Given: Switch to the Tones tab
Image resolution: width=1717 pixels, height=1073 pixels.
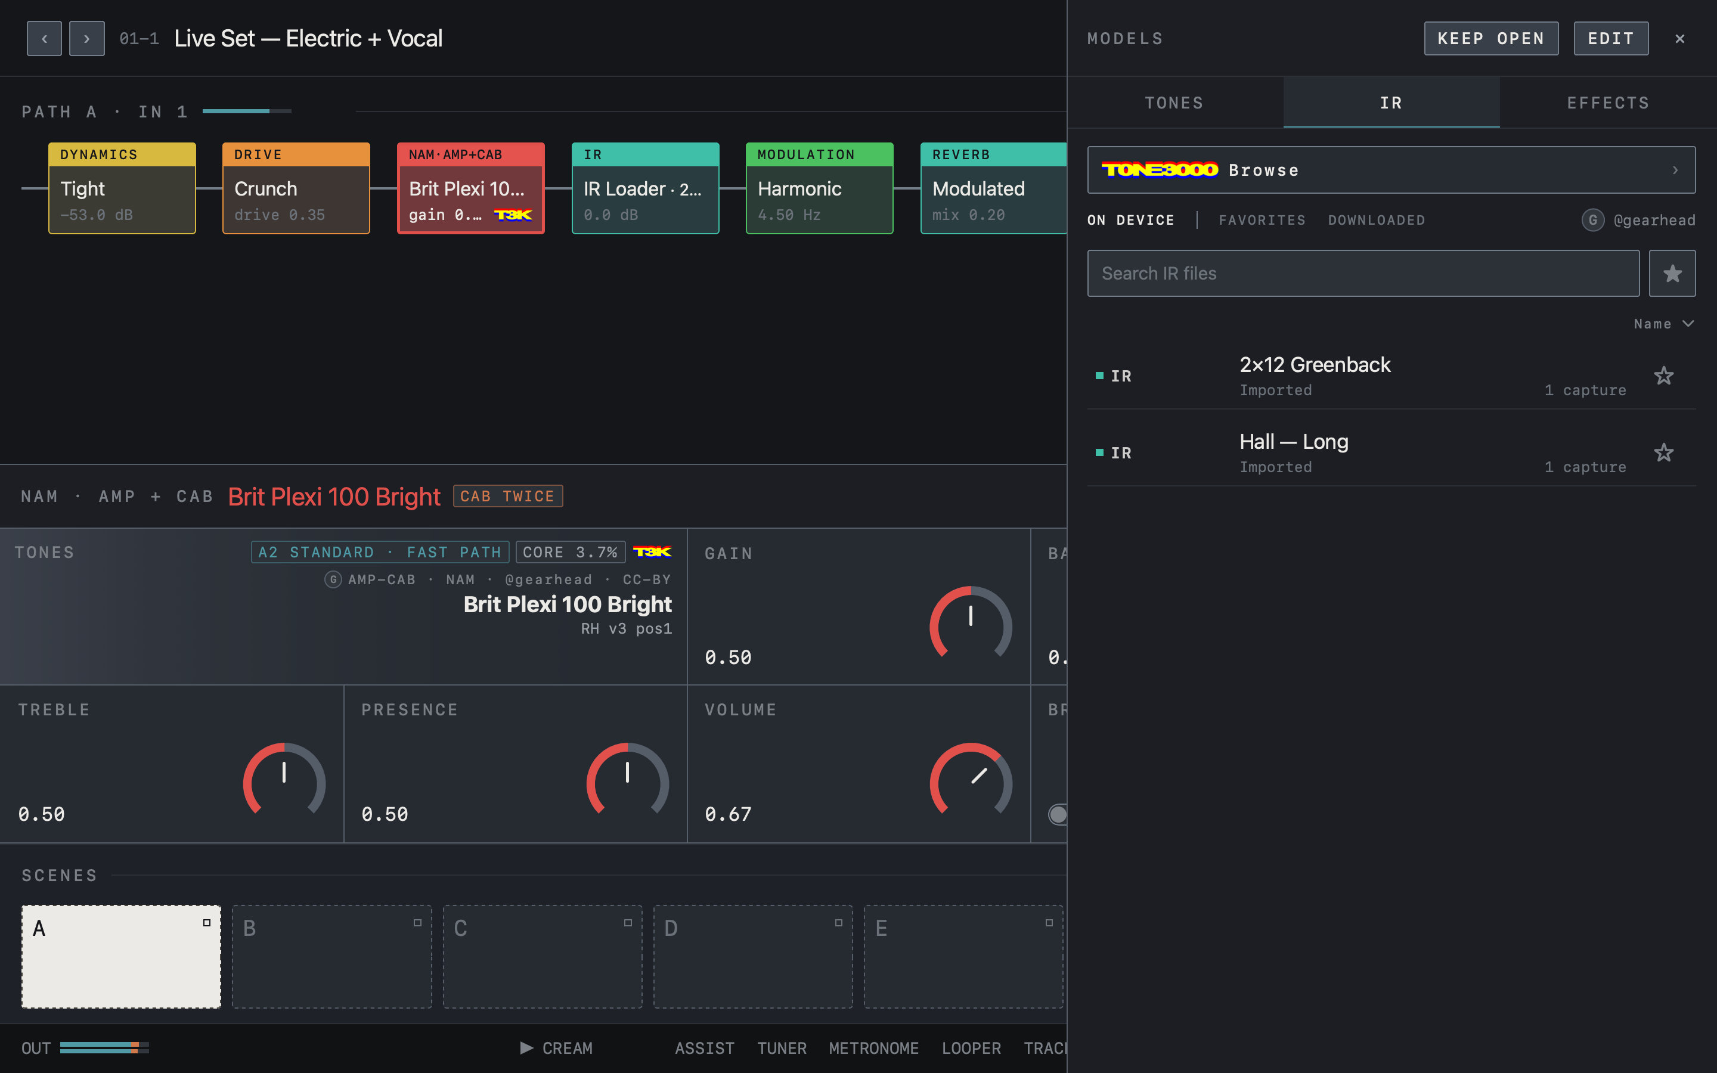Looking at the screenshot, I should click(1175, 103).
